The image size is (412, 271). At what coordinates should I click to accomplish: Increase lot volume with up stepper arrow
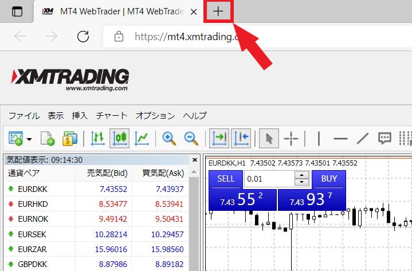[x=301, y=175]
